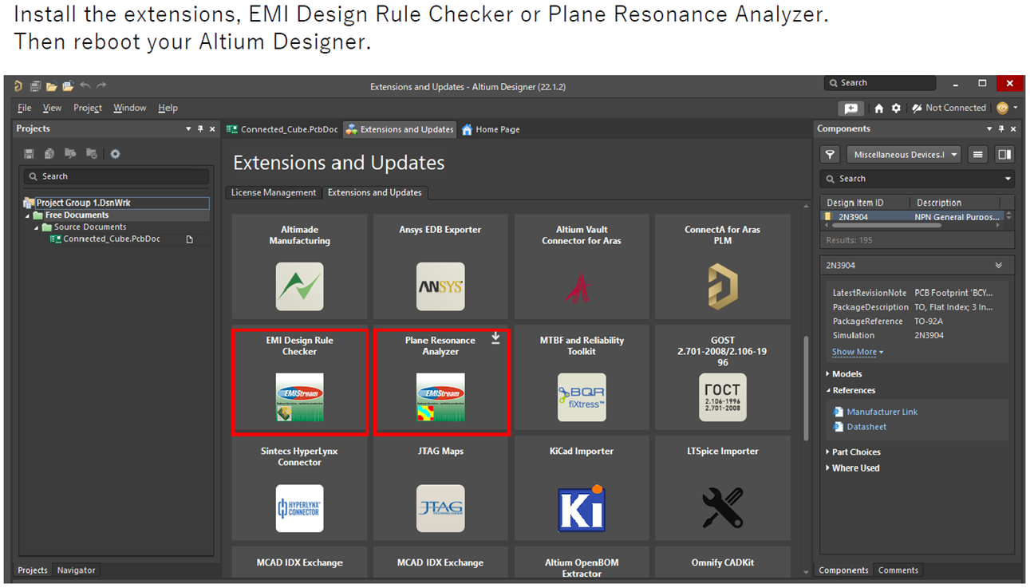
Task: Click the download icon on Plane Resonance Analyzer
Action: coord(495,338)
